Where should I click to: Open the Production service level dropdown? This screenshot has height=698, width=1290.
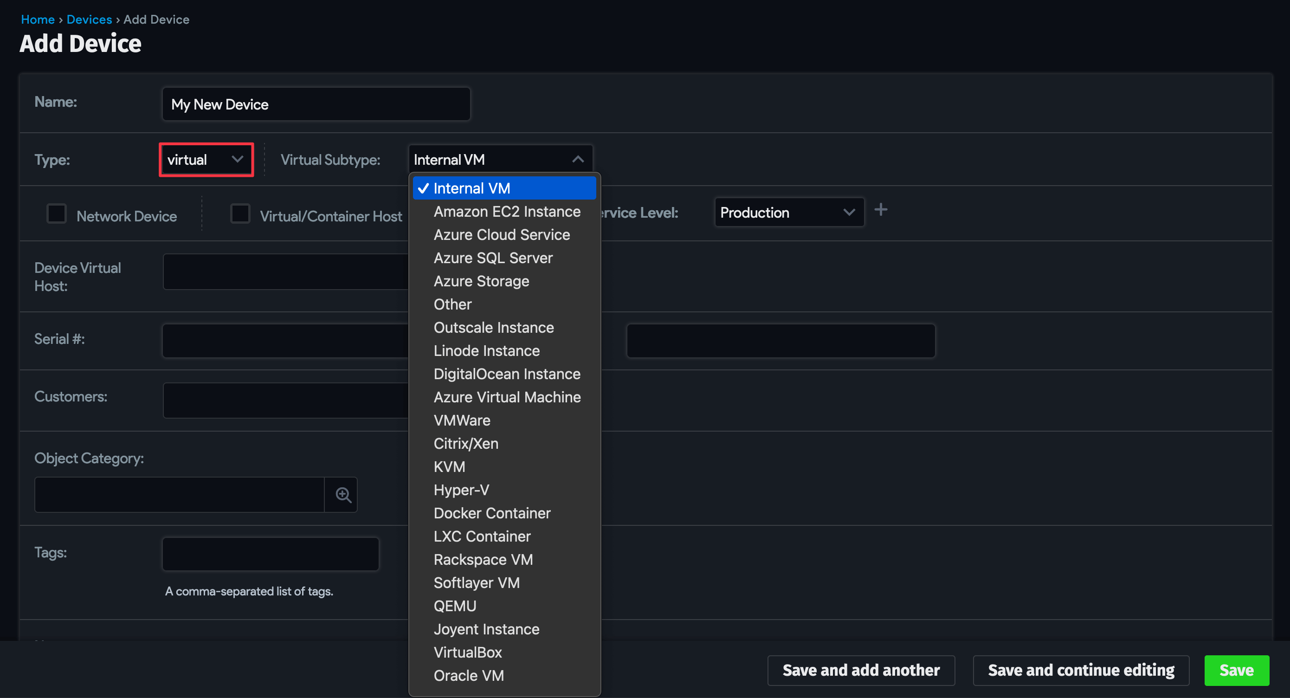pos(788,212)
